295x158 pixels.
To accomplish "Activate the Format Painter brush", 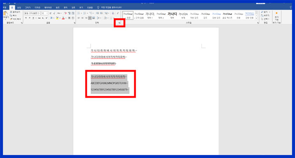I will pyautogui.click(x=11, y=19).
